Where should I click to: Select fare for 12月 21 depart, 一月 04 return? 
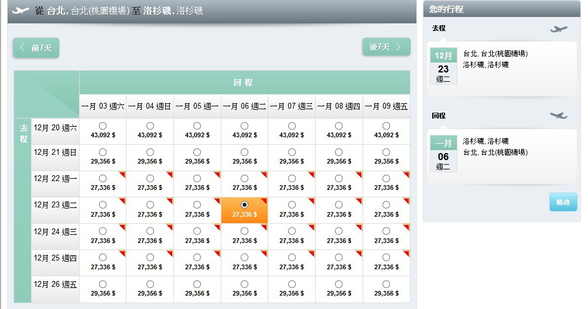[x=150, y=152]
